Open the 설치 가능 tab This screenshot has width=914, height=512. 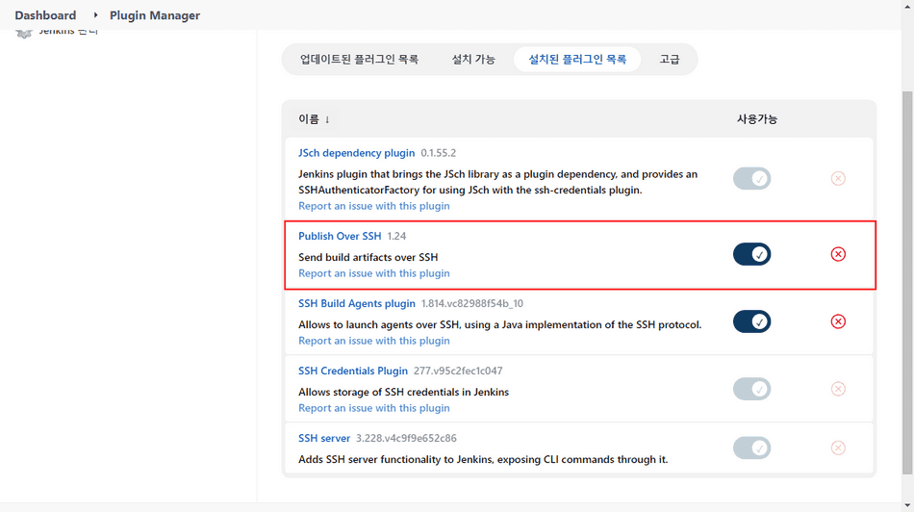pos(472,59)
